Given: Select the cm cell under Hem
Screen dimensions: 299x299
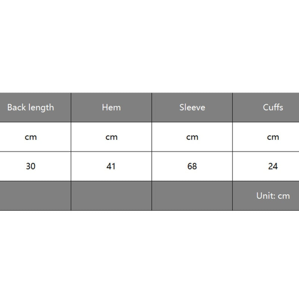Looking at the screenshot, I should pos(111,137).
